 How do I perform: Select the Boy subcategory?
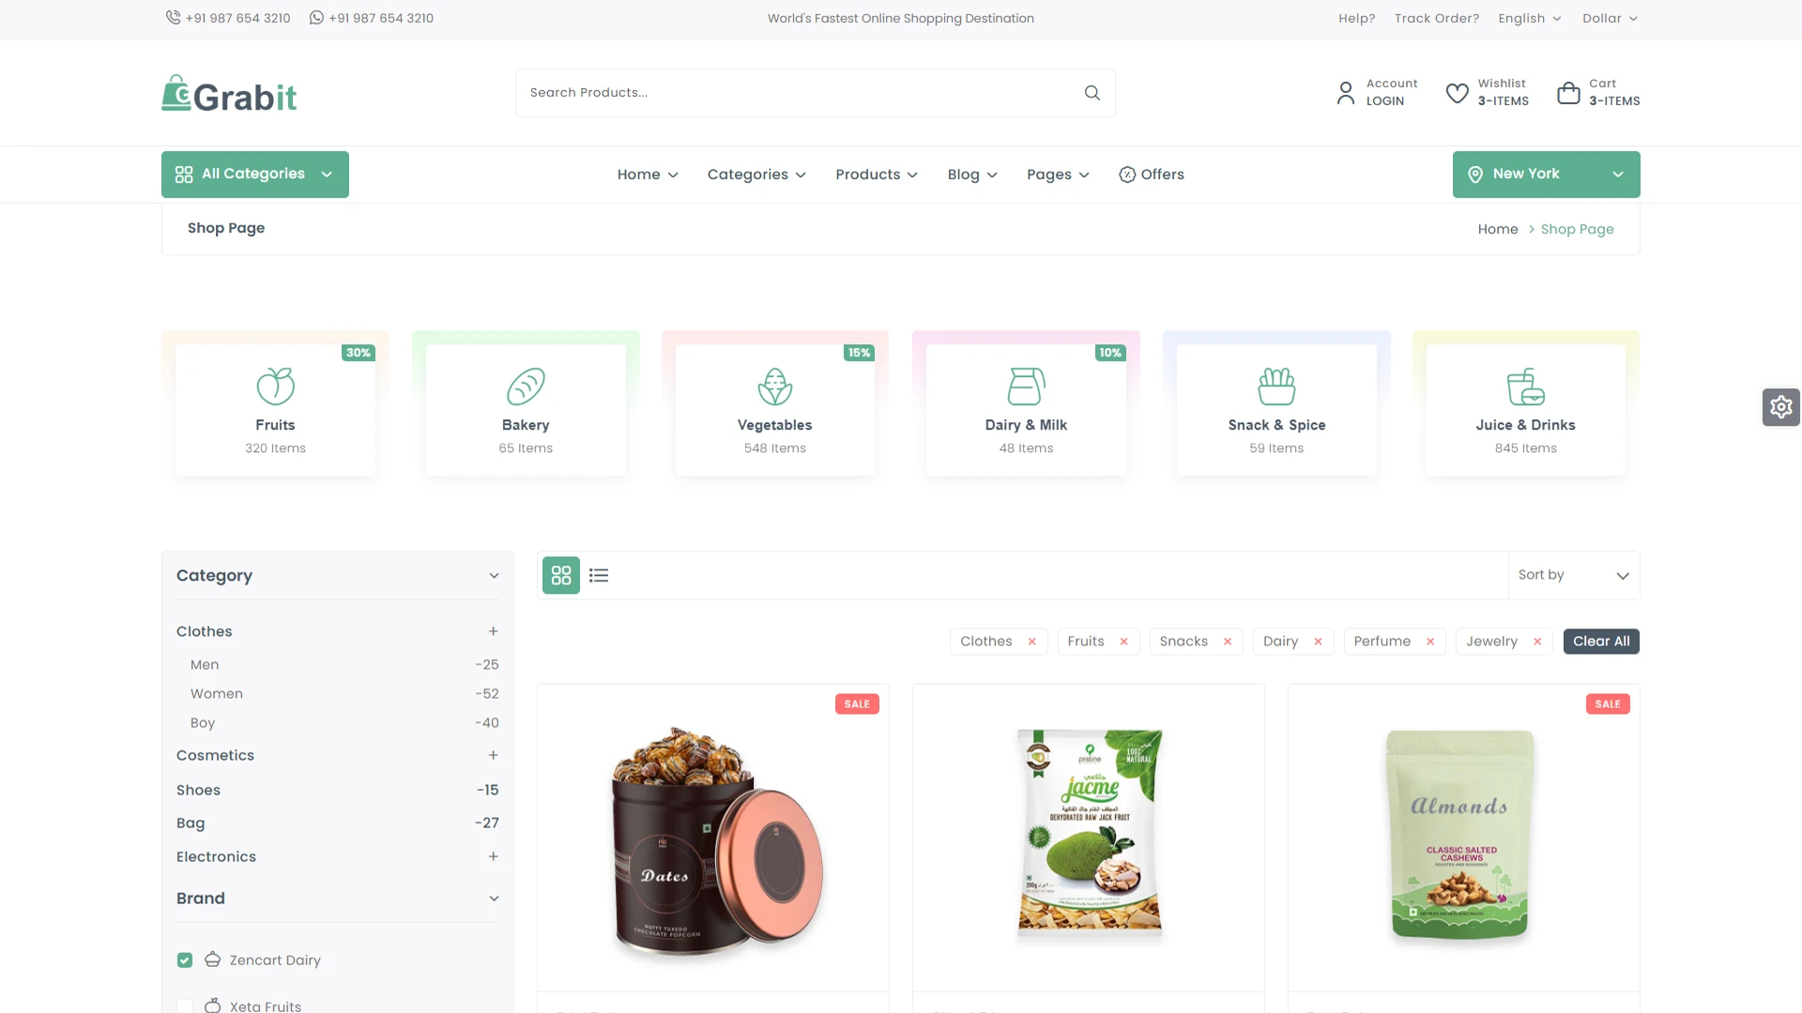pyautogui.click(x=203, y=722)
